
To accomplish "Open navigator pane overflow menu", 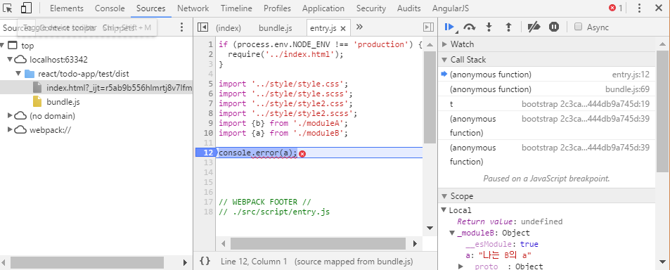I will coord(181,27).
